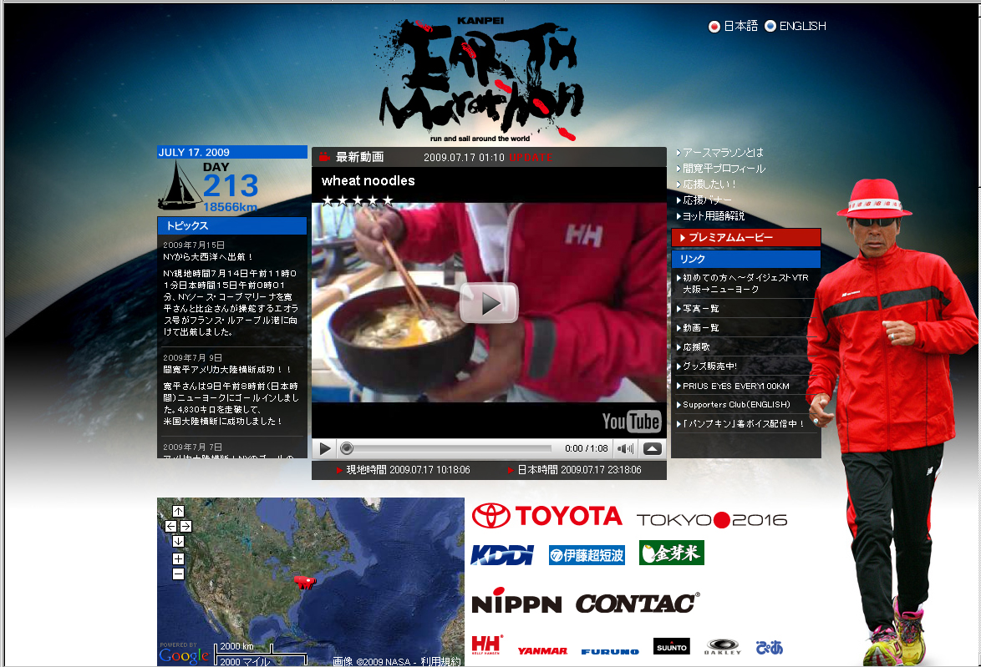Image resolution: width=981 pixels, height=667 pixels.
Task: Click the Toyota sponsor logo
Action: pyautogui.click(x=546, y=517)
